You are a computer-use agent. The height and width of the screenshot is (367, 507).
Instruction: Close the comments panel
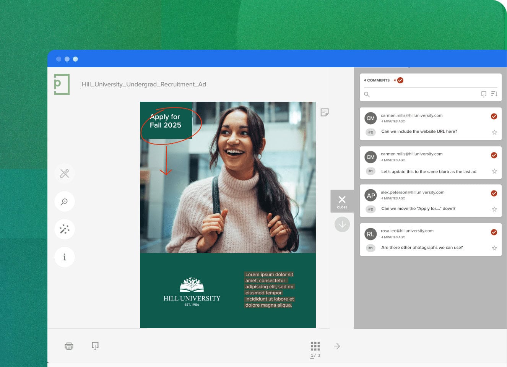coord(342,201)
